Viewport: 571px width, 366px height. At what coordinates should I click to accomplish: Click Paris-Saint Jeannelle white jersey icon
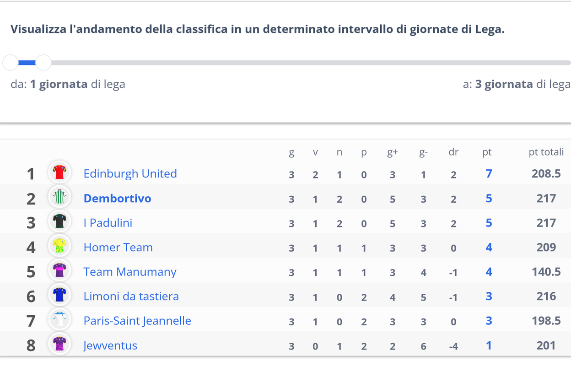click(x=59, y=320)
